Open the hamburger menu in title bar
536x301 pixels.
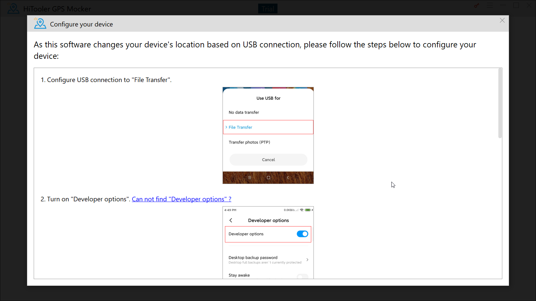[x=490, y=6]
